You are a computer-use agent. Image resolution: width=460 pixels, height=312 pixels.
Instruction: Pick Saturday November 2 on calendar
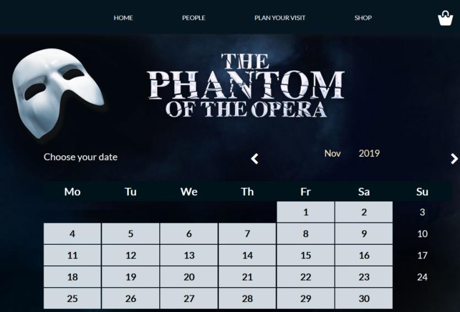click(364, 212)
